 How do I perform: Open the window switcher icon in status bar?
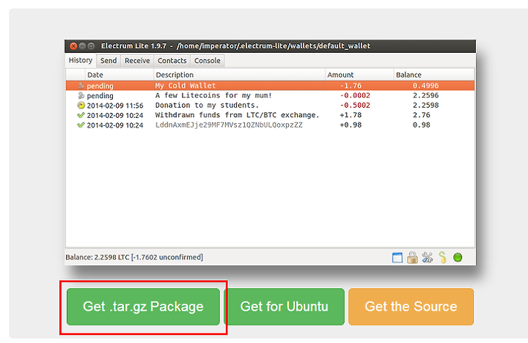[x=397, y=258]
